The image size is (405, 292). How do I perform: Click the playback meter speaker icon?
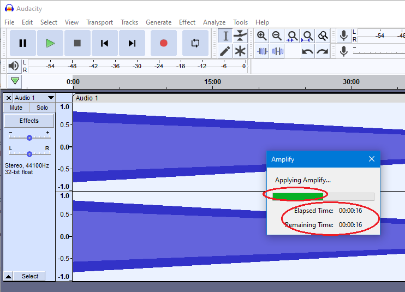pos(14,66)
